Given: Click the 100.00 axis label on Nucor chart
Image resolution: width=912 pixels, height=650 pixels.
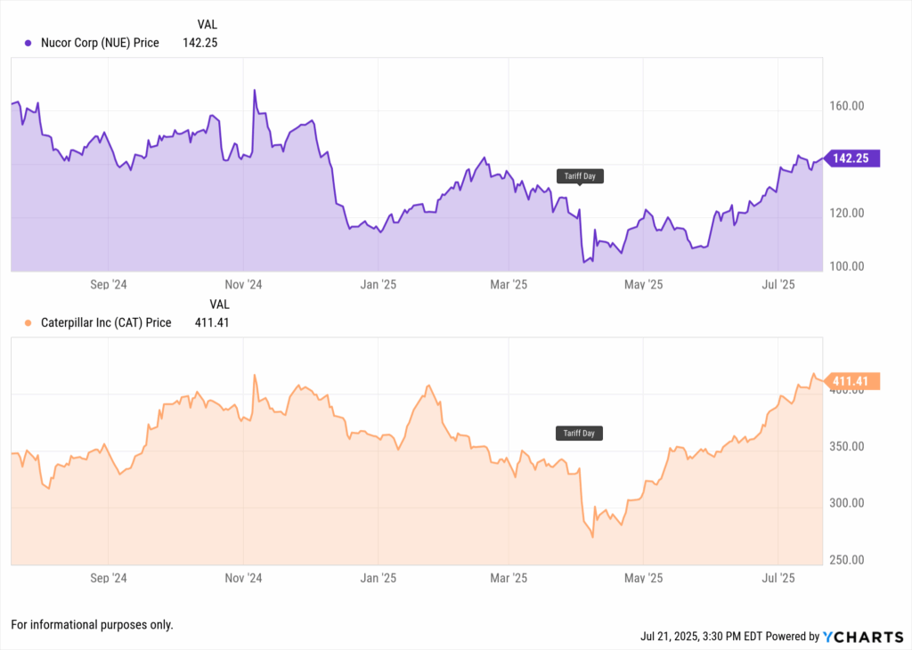Looking at the screenshot, I should point(847,267).
